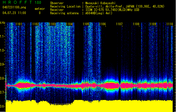Click the date 04.07.23 11:00
The width and height of the screenshot is (176, 112).
coord(14,13)
